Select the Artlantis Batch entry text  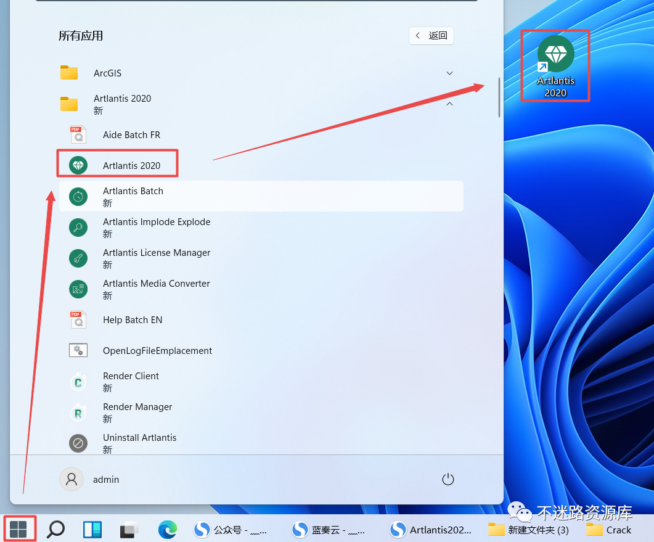[x=133, y=191]
